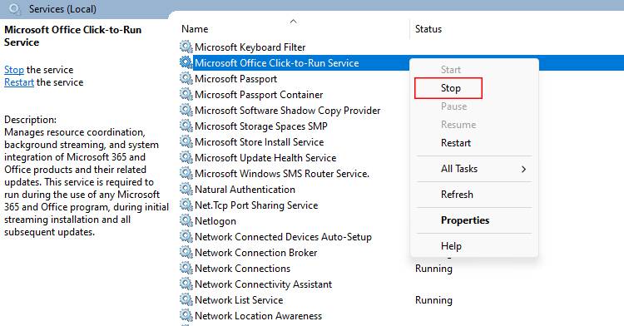The image size is (624, 326).
Task: Click the Services (Local) pane title
Action: click(x=62, y=9)
